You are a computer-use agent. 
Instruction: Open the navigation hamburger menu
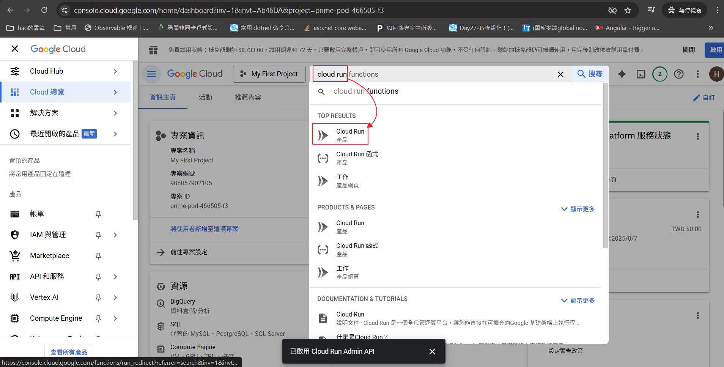[151, 74]
